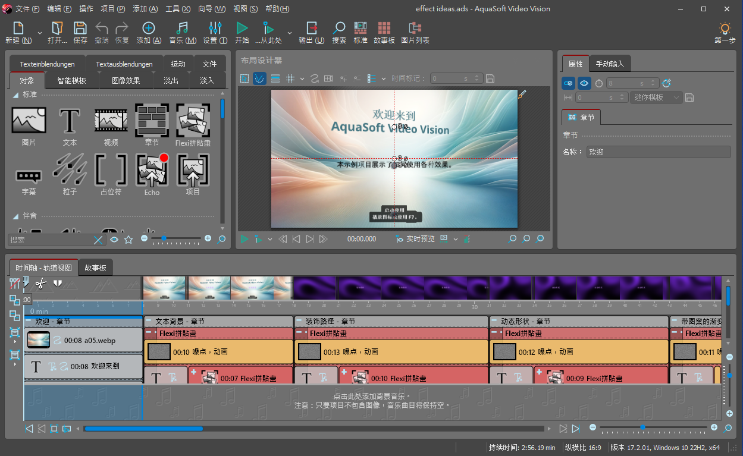Toggle the favorites star beside toolbox search
This screenshot has width=743, height=456.
pos(128,240)
